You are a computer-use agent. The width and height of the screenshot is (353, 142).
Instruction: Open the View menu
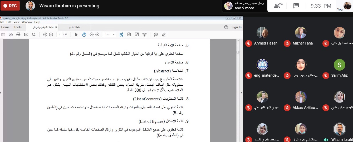click(17, 22)
